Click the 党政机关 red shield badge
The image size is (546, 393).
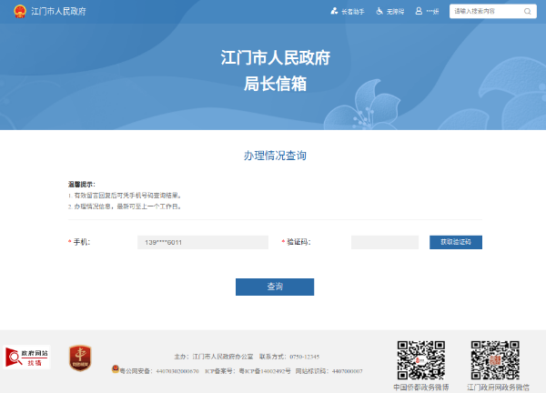[80, 358]
